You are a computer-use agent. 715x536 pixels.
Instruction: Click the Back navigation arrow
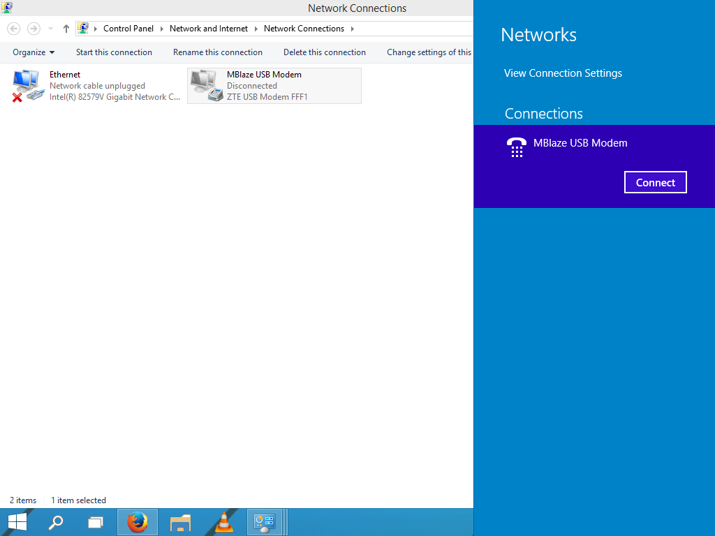click(14, 29)
